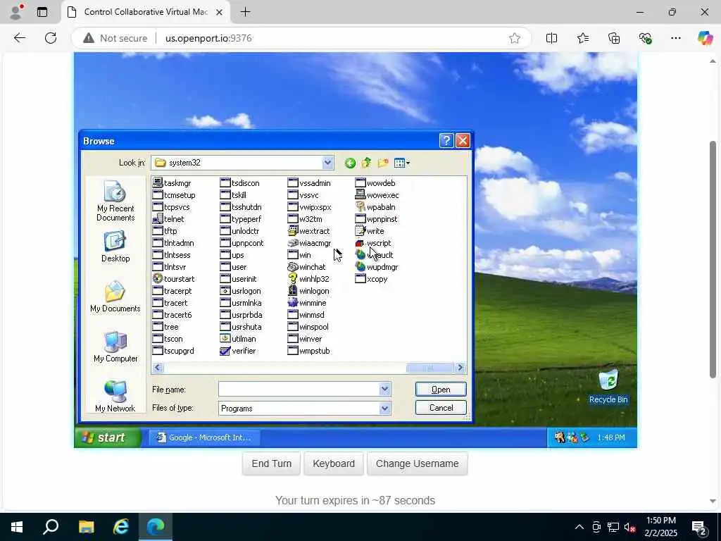The height and width of the screenshot is (541, 721).
Task: Open My Network places shortcut
Action: 115,396
